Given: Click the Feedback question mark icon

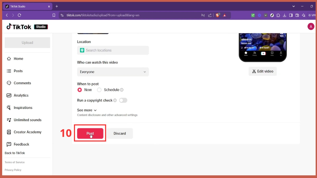Looking at the screenshot, I should 9,144.
